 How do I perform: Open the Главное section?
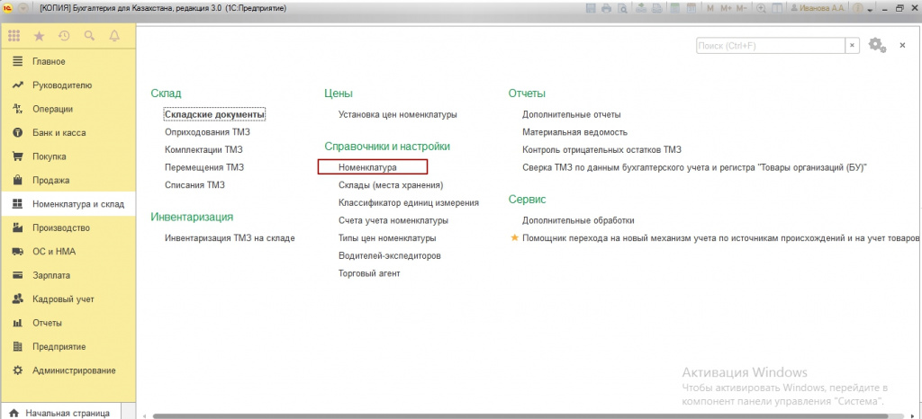pos(68,62)
